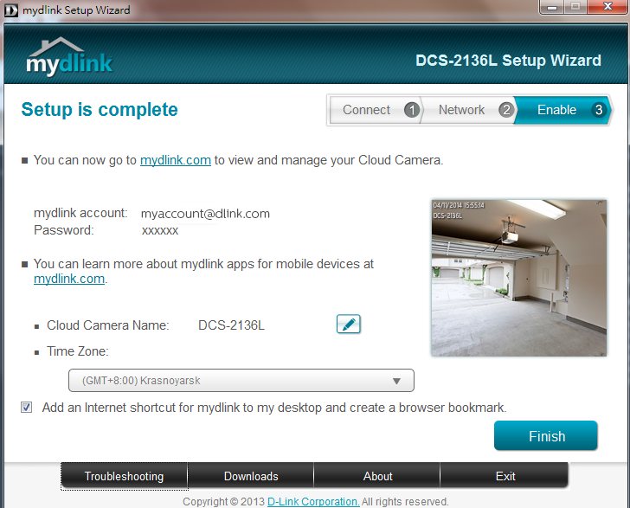Image resolution: width=630 pixels, height=508 pixels.
Task: Select the Network step tab
Action: coord(467,110)
